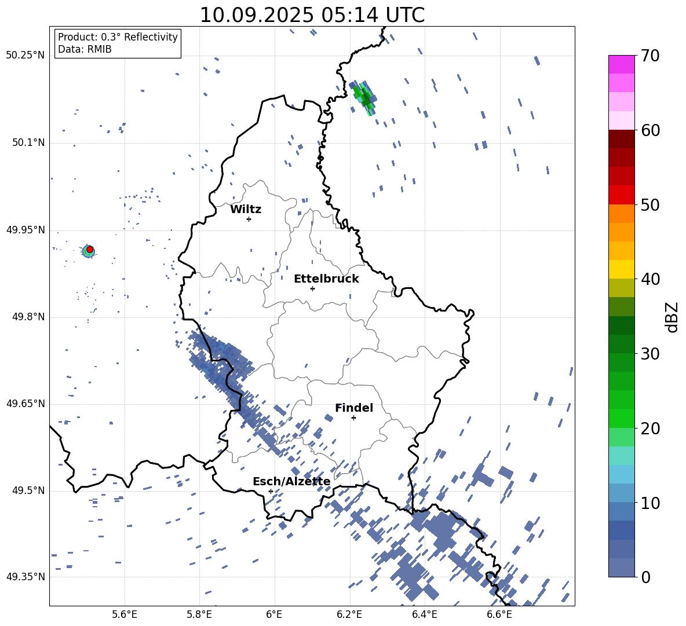Click the colorbar tick label 70

(x=650, y=56)
